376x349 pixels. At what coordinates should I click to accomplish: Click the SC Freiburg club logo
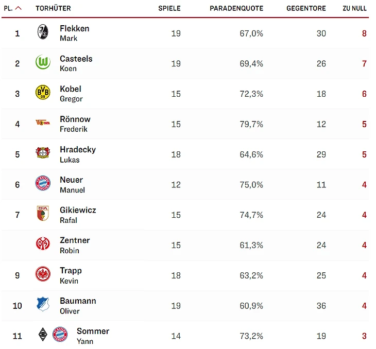point(43,33)
